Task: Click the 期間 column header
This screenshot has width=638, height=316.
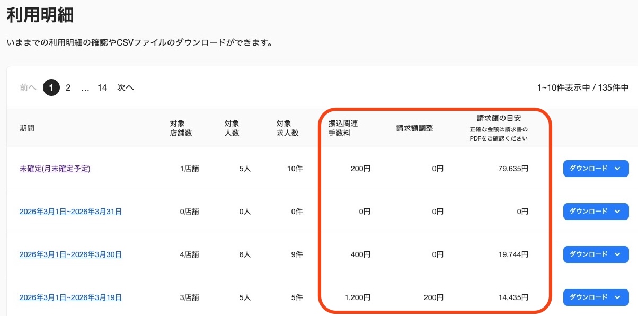Action: (x=27, y=128)
